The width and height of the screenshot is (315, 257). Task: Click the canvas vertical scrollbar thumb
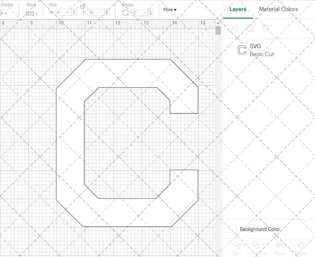coord(218,31)
